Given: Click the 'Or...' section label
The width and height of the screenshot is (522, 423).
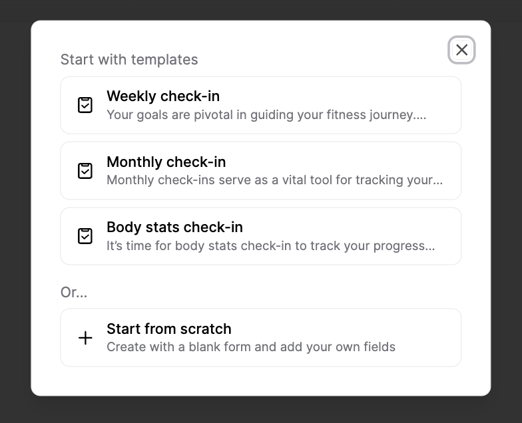Looking at the screenshot, I should pyautogui.click(x=74, y=292).
